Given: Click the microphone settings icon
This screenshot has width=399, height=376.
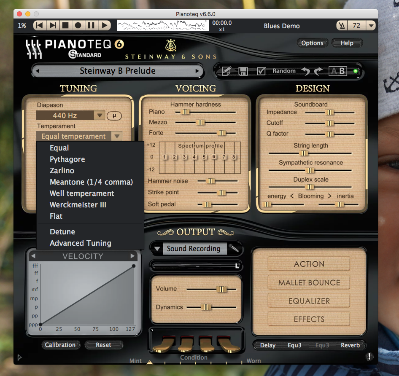Looking at the screenshot, I should 234,248.
